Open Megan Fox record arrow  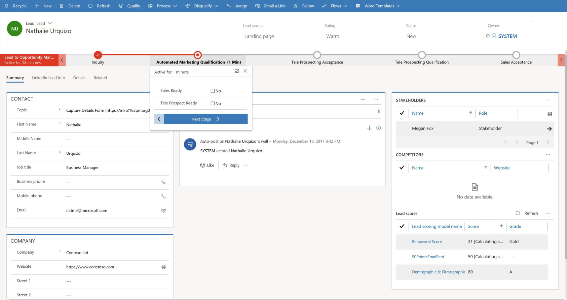[549, 129]
